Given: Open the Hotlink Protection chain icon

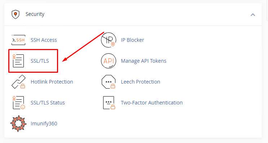Looking at the screenshot, I should click(18, 82).
